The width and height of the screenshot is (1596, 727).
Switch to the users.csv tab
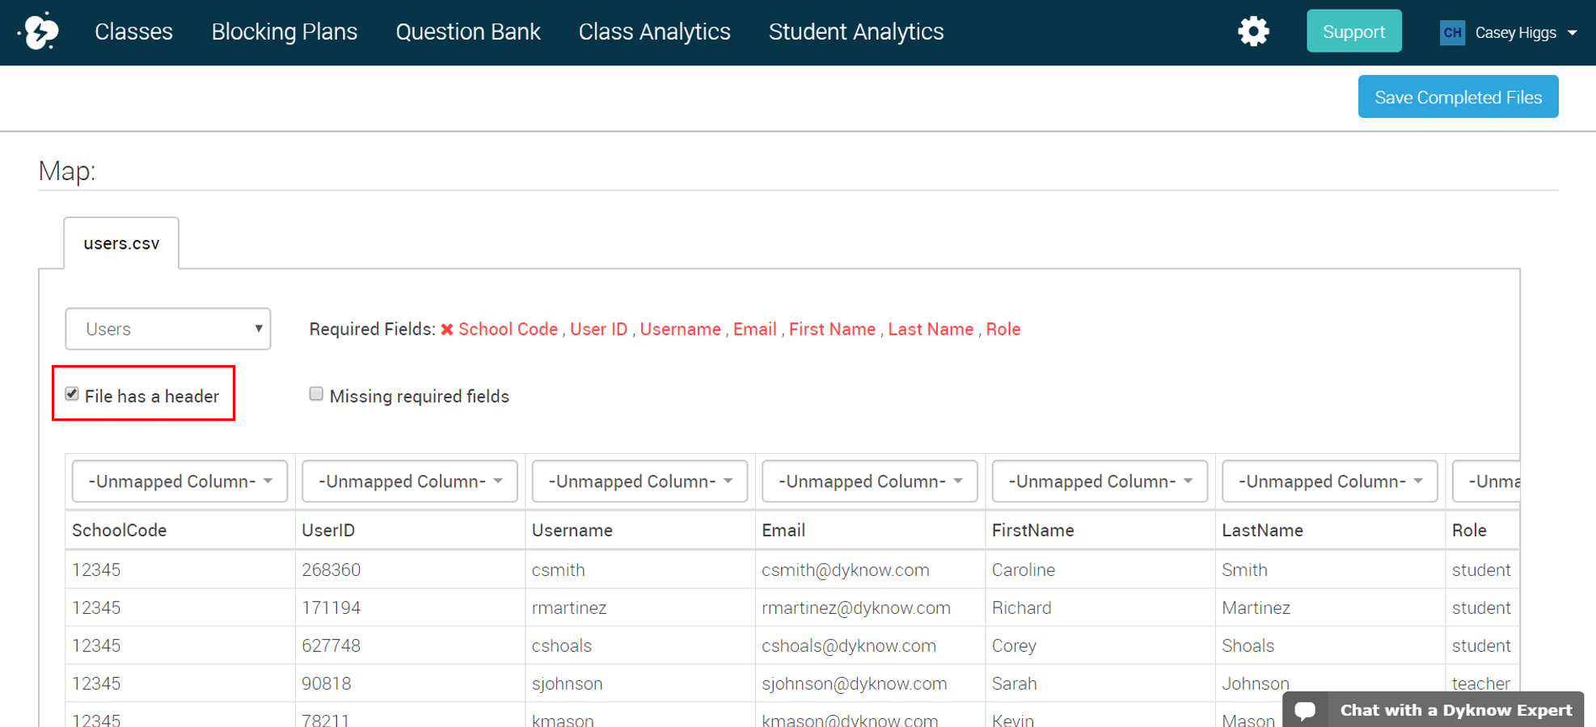point(120,242)
